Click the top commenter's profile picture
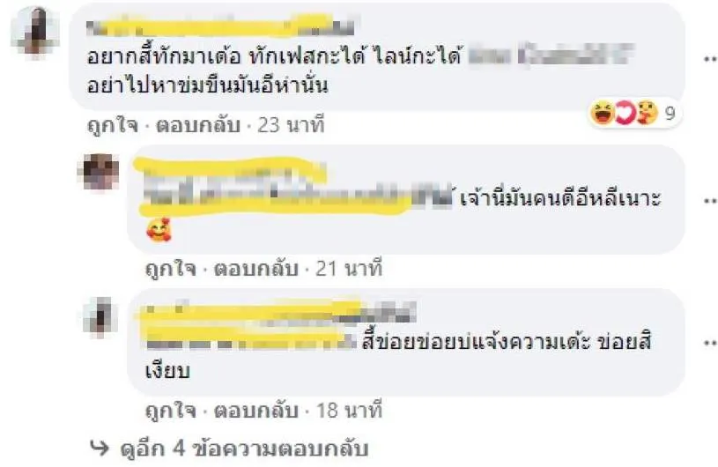The height and width of the screenshot is (467, 718). pyautogui.click(x=35, y=30)
